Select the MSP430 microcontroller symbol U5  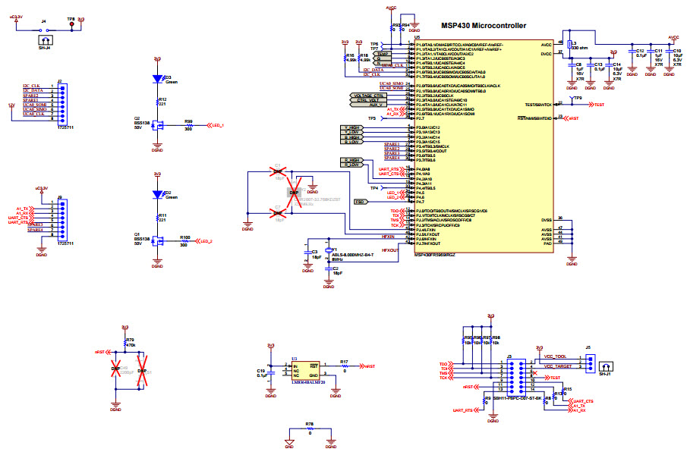pos(486,144)
